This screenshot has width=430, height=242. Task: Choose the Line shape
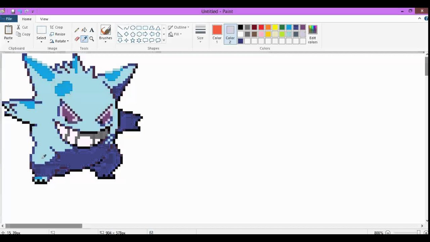point(120,28)
